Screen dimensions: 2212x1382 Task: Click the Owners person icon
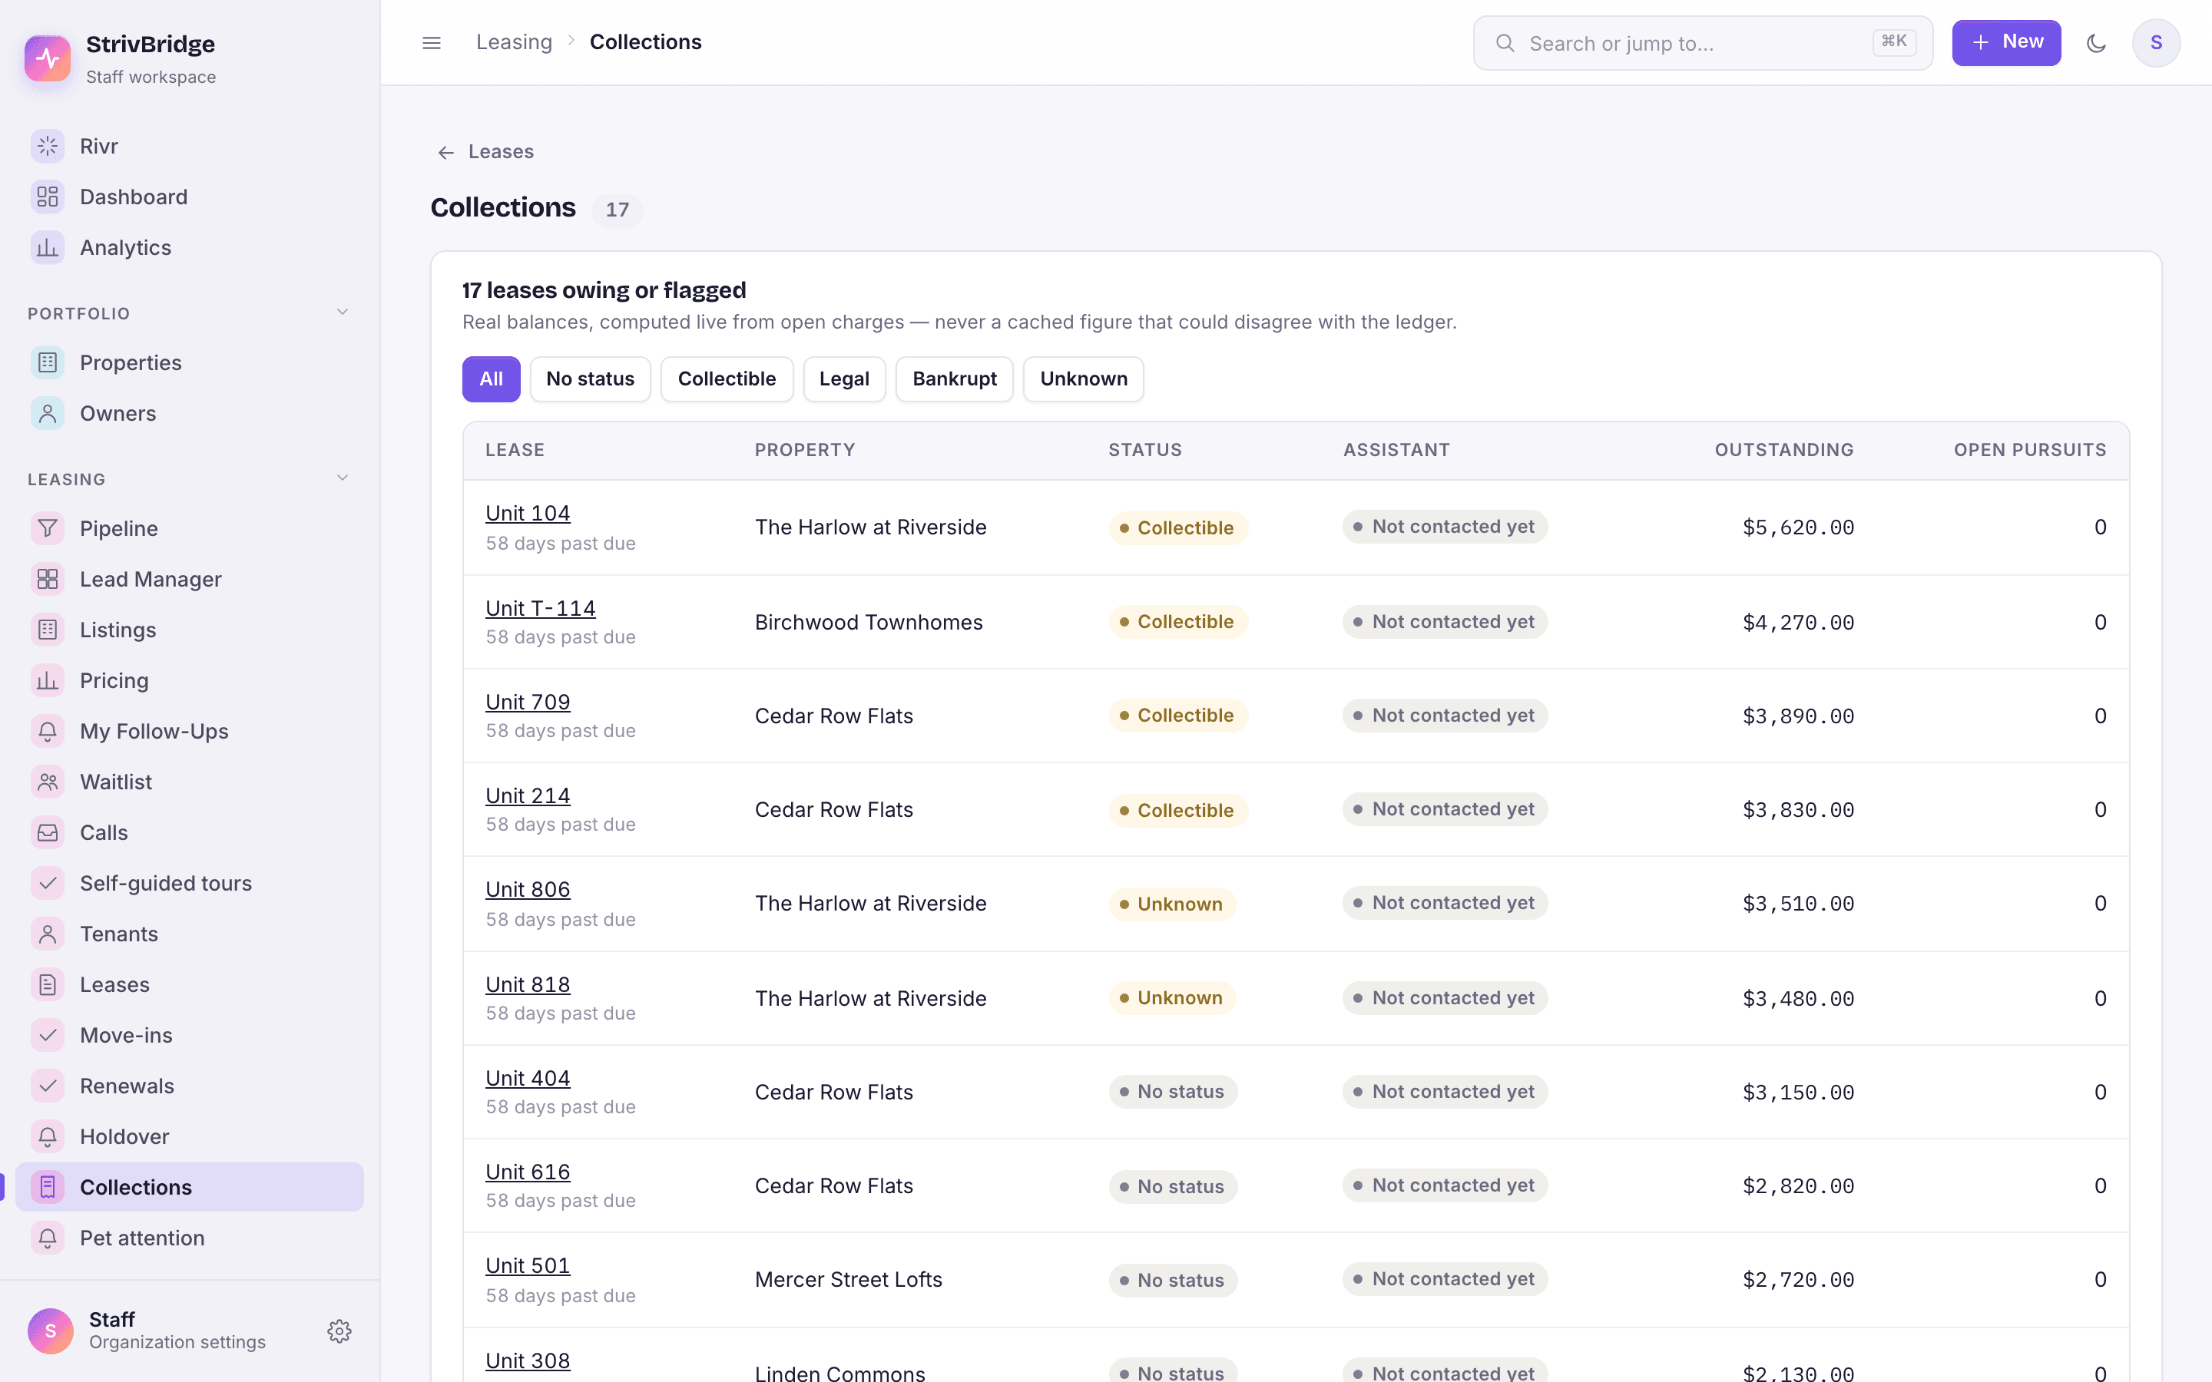point(48,413)
